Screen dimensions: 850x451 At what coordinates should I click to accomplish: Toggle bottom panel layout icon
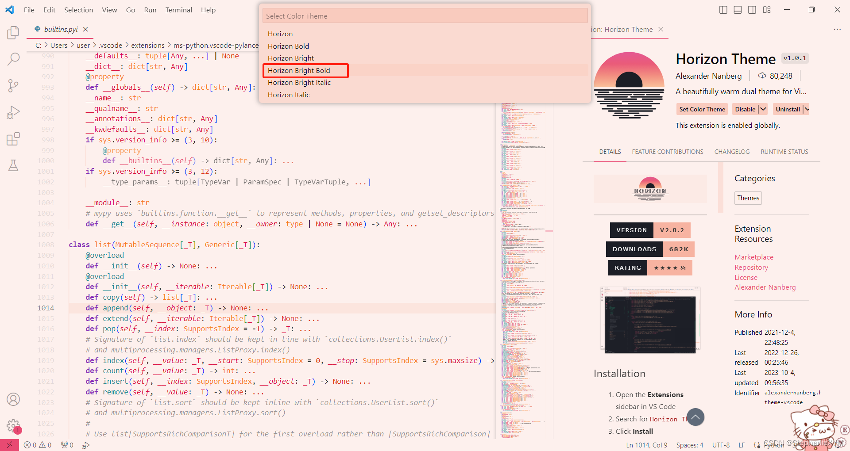pyautogui.click(x=738, y=10)
